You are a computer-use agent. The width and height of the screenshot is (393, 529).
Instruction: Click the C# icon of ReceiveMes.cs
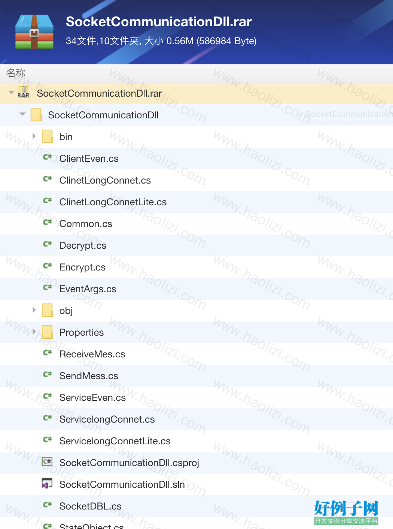pos(48,353)
